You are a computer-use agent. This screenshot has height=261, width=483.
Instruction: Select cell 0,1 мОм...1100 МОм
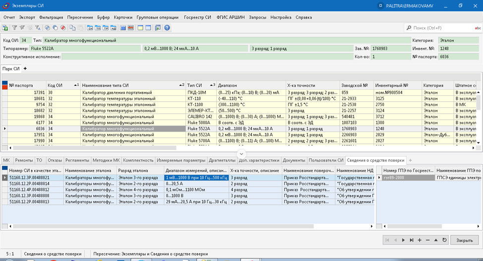click(196, 190)
